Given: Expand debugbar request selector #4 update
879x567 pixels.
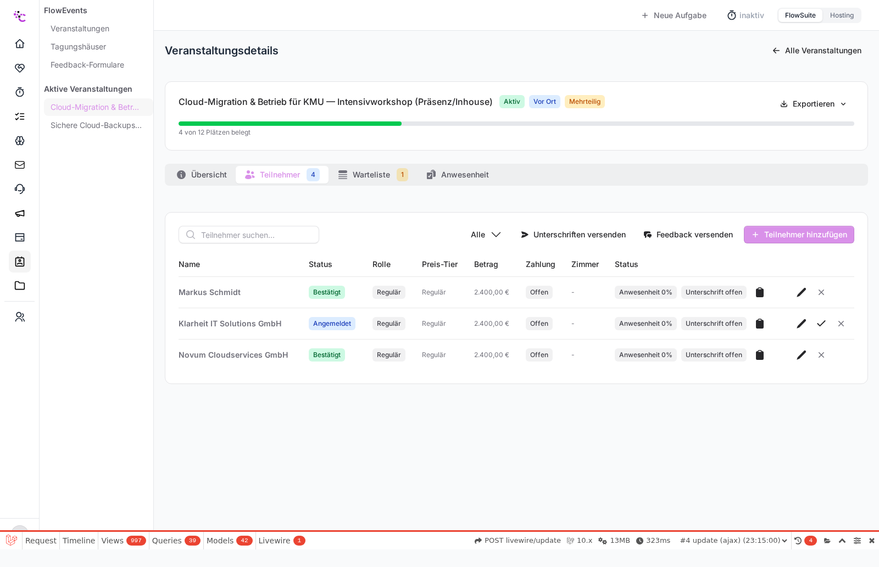Looking at the screenshot, I should [x=733, y=541].
